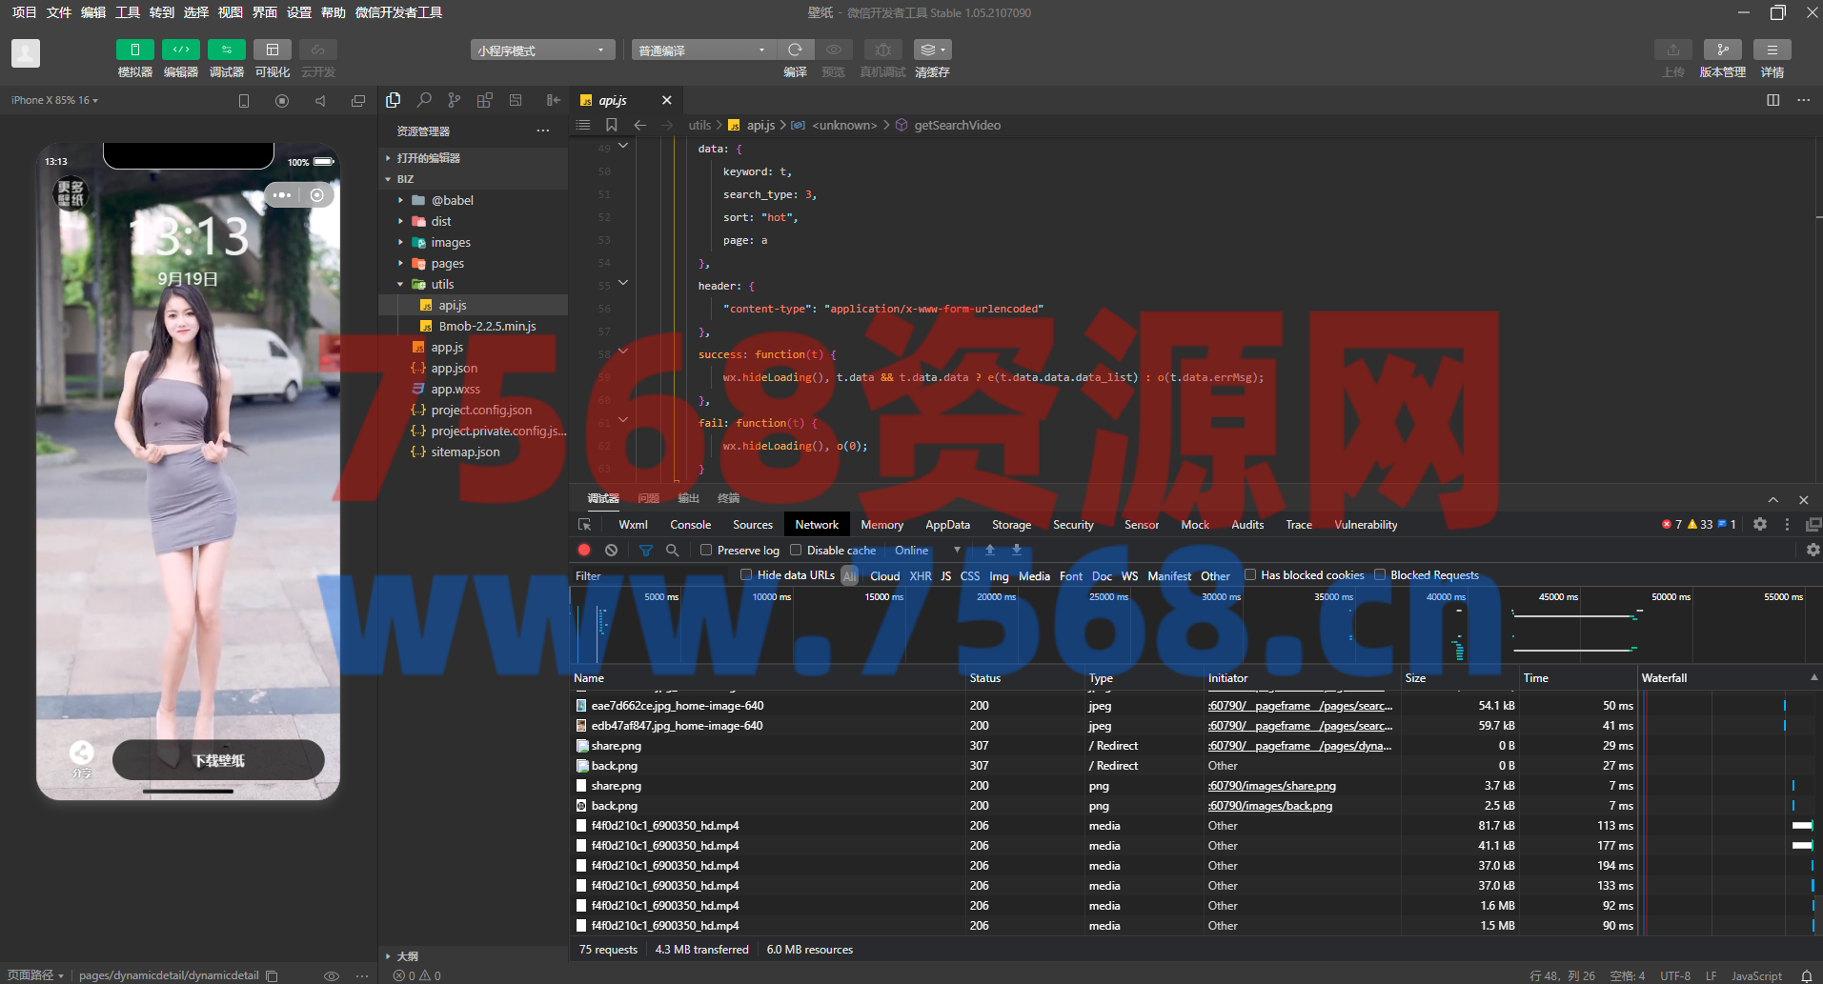Viewport: 1823px width, 984px height.
Task: Open DevTools settings gear icon
Action: point(1760,525)
